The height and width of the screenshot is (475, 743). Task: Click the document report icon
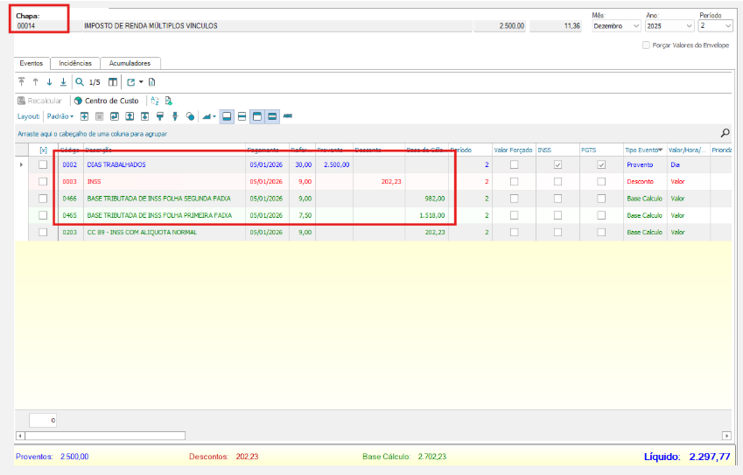pyautogui.click(x=151, y=82)
